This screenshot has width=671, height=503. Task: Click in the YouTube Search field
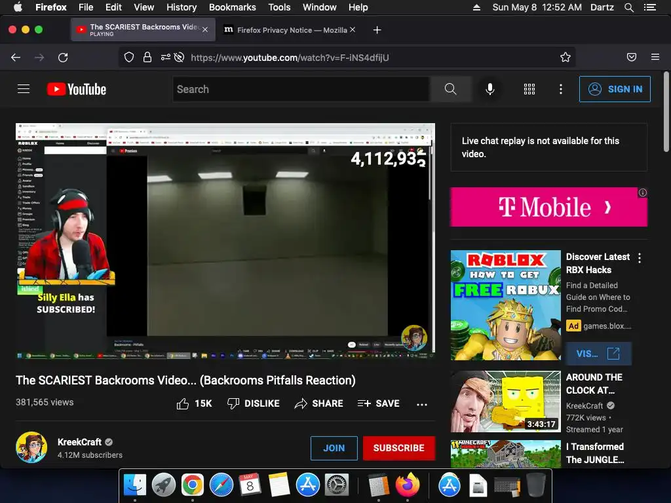[x=301, y=89]
